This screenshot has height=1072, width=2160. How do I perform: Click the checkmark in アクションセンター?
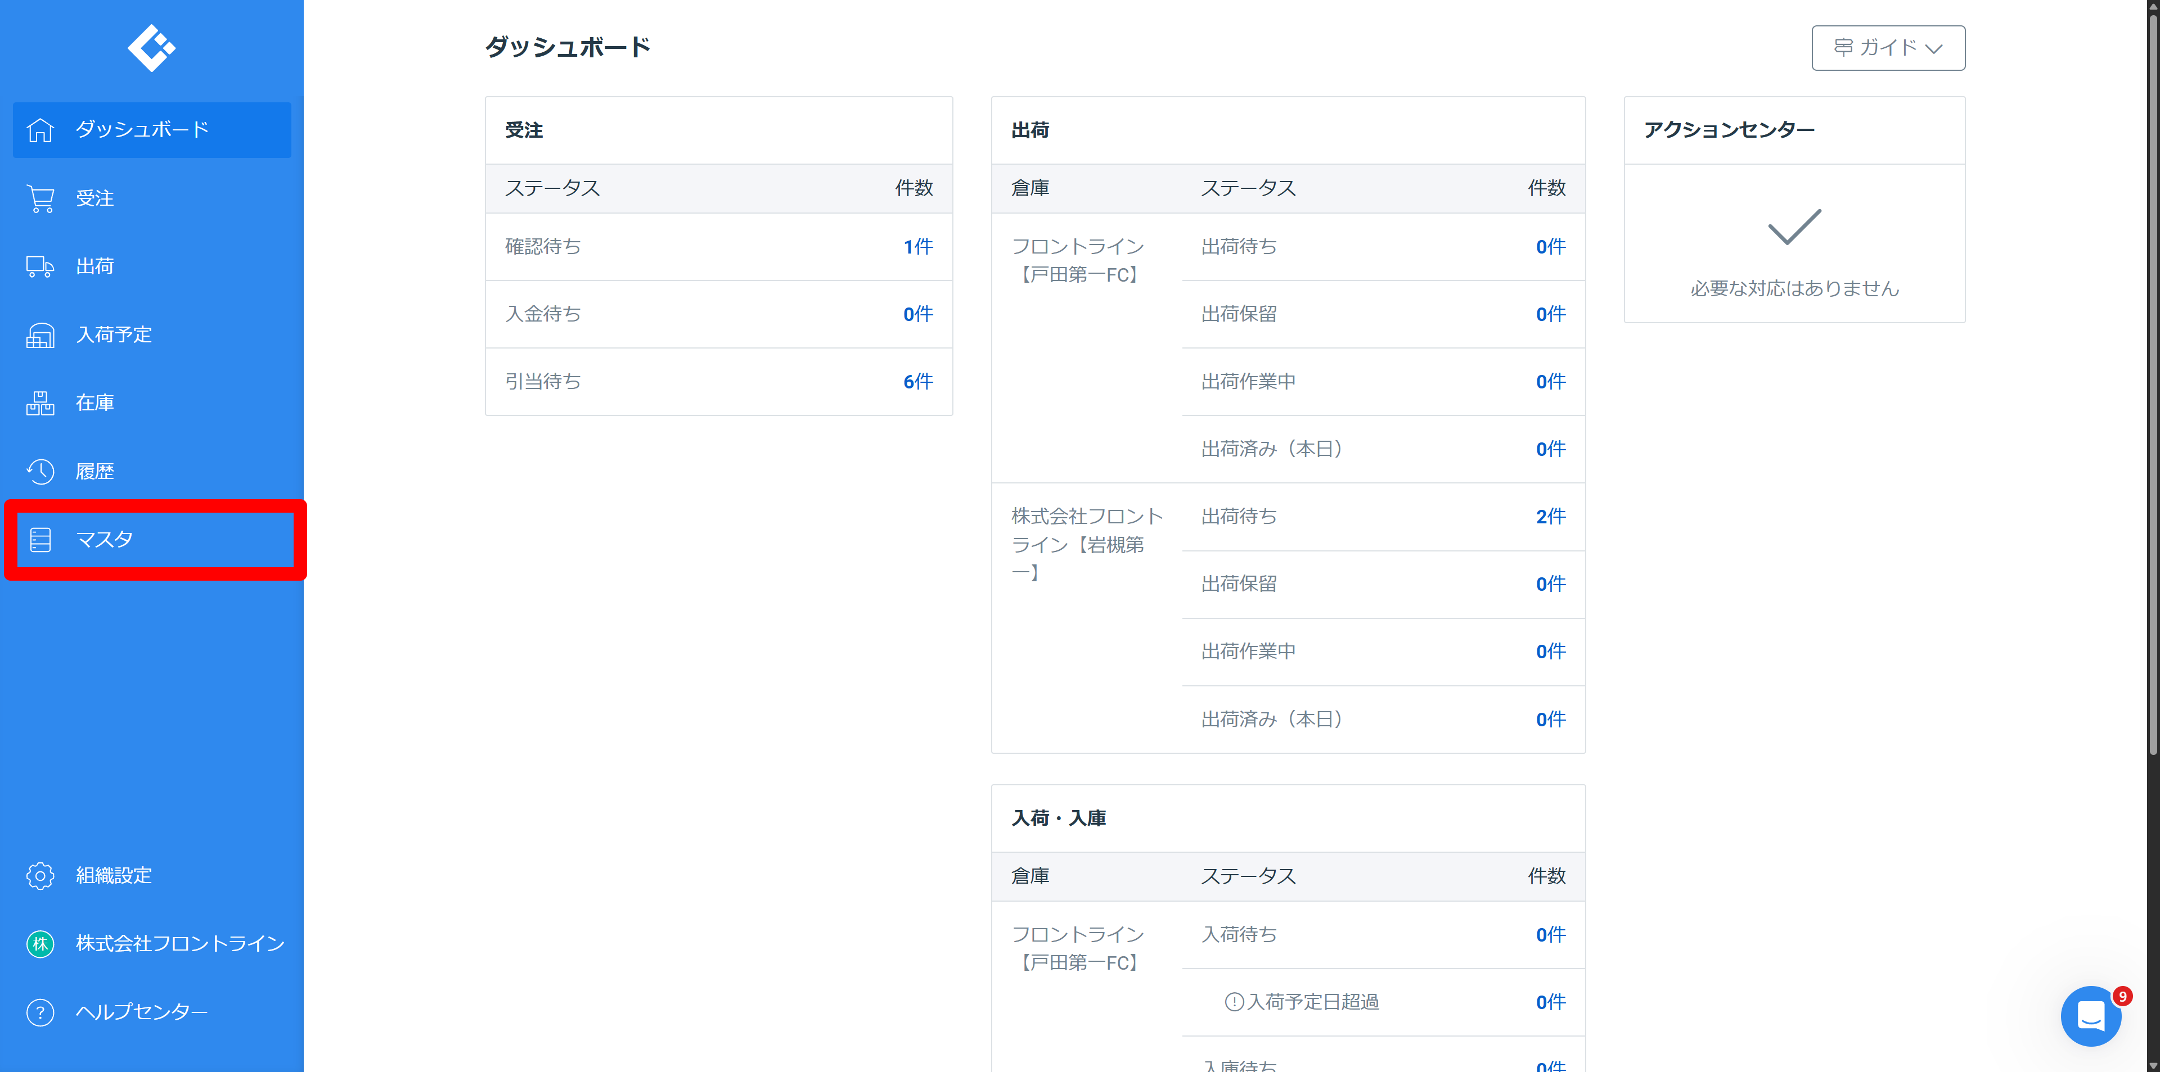tap(1794, 227)
